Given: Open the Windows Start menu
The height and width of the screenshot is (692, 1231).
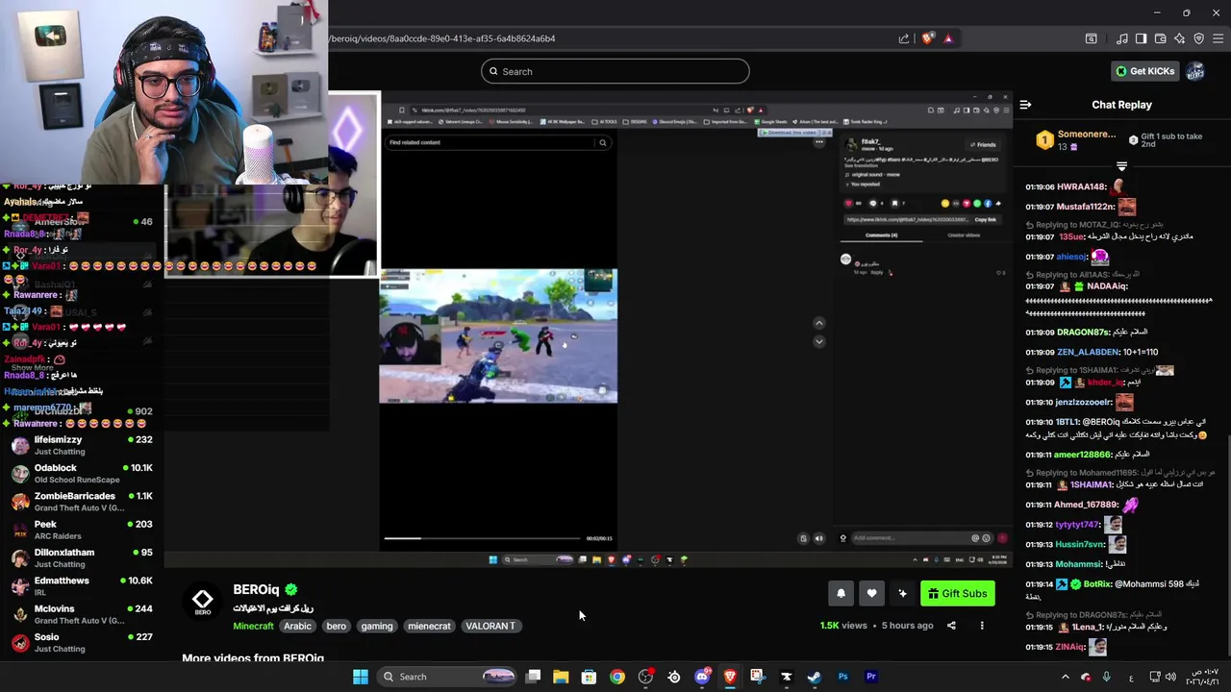Looking at the screenshot, I should point(361,677).
